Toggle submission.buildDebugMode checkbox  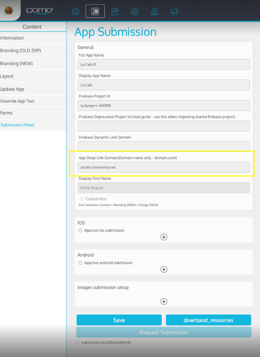[x=77, y=342]
